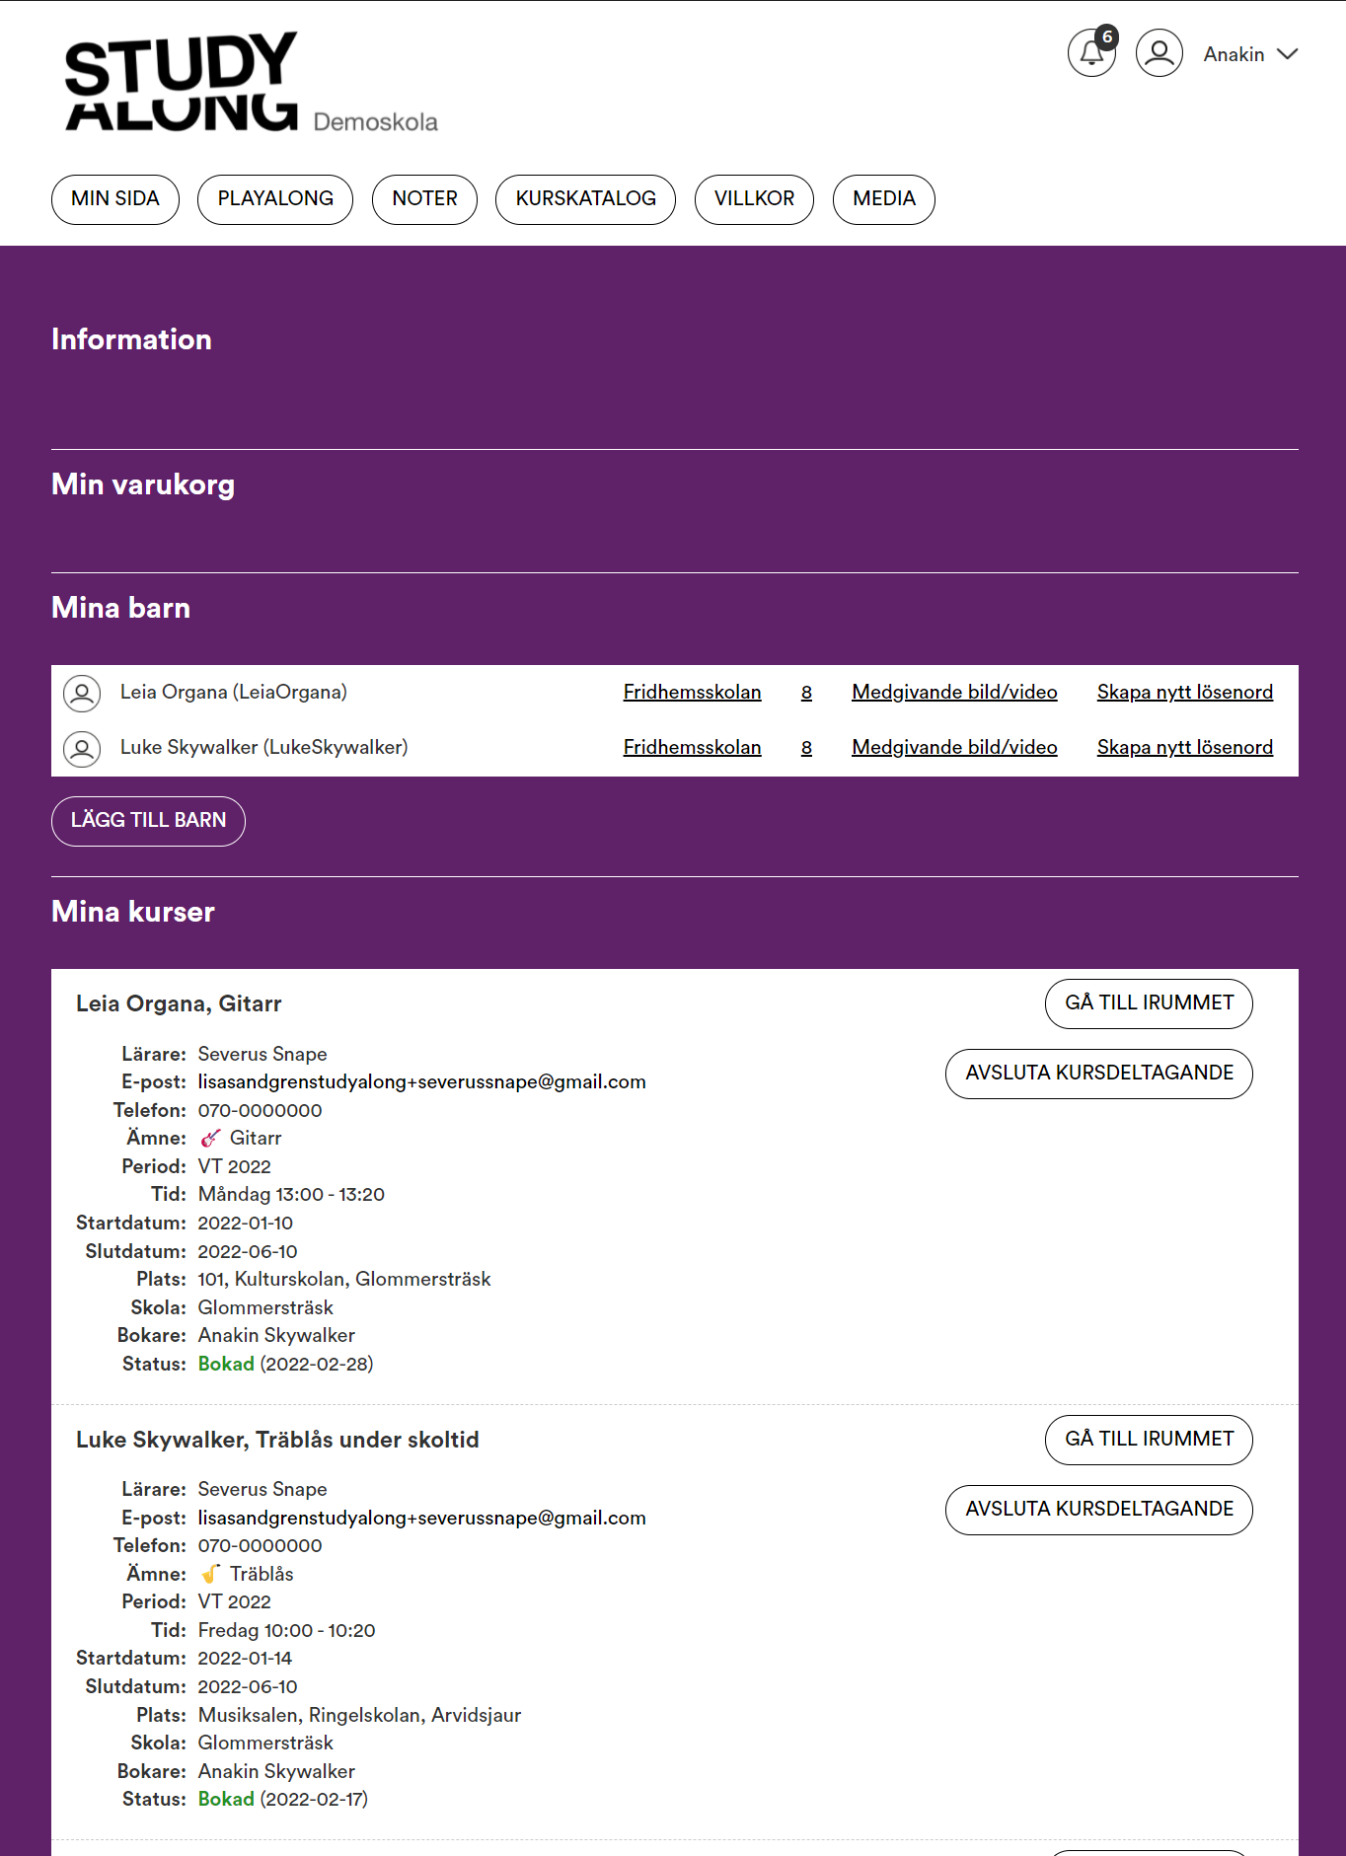The image size is (1346, 1856).
Task: Open the notifications bell
Action: (1090, 53)
